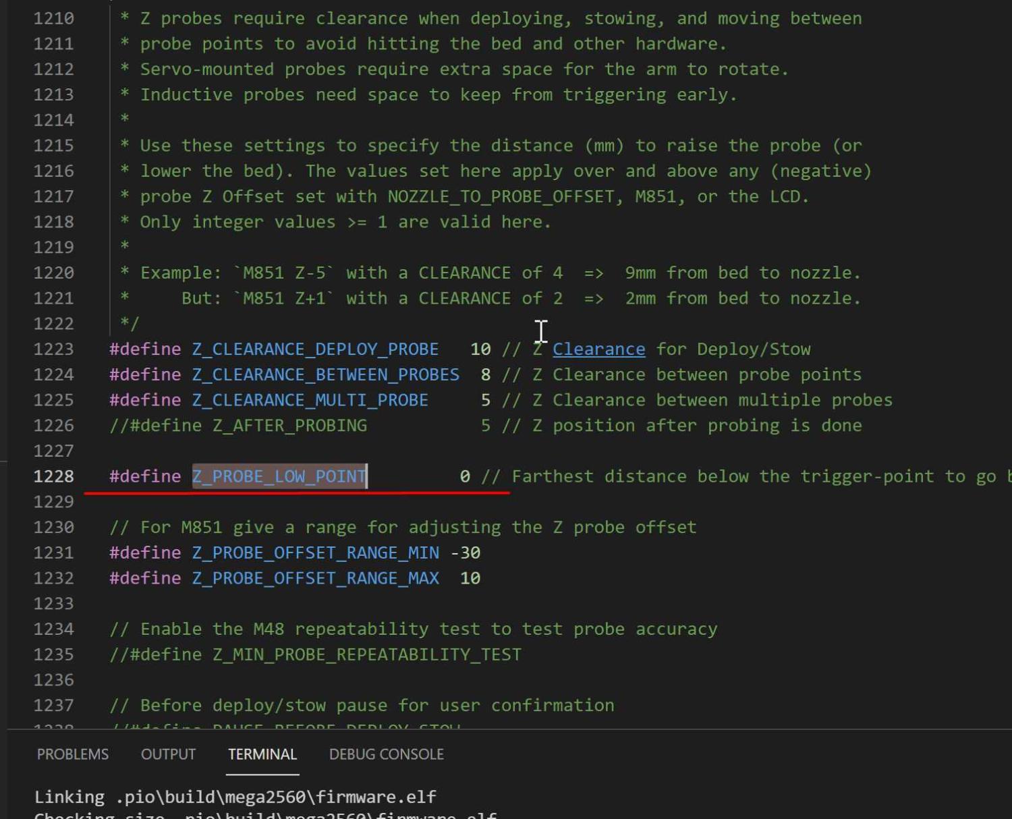The image size is (1012, 819).
Task: Select the TERMINAL panel tab
Action: point(262,754)
